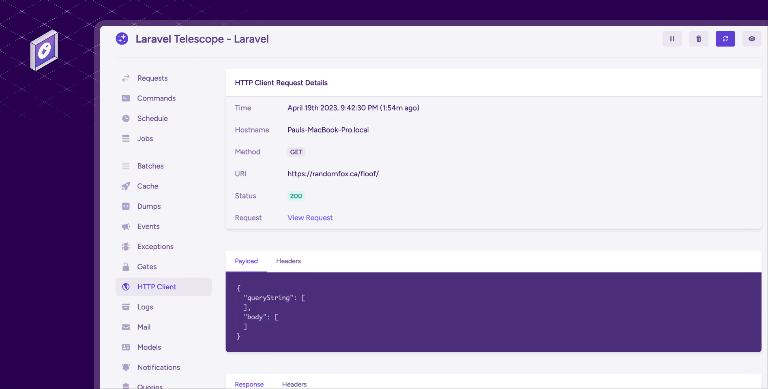Open the Gates lock icon

126,267
